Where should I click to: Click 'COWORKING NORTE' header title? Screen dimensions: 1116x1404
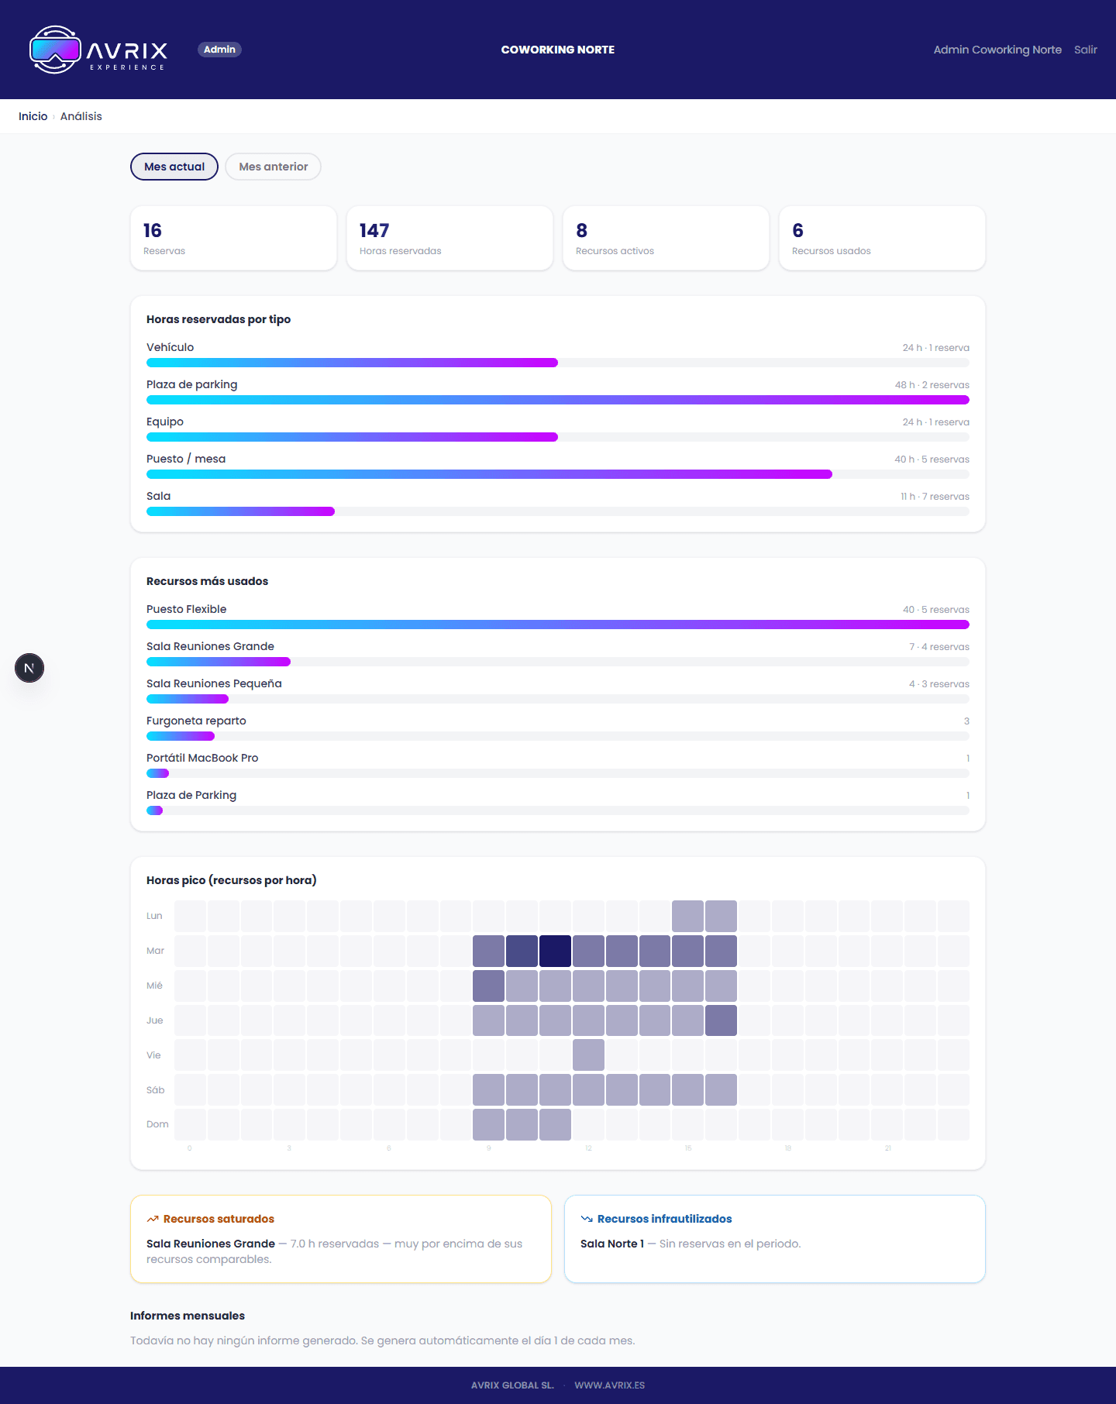(558, 50)
